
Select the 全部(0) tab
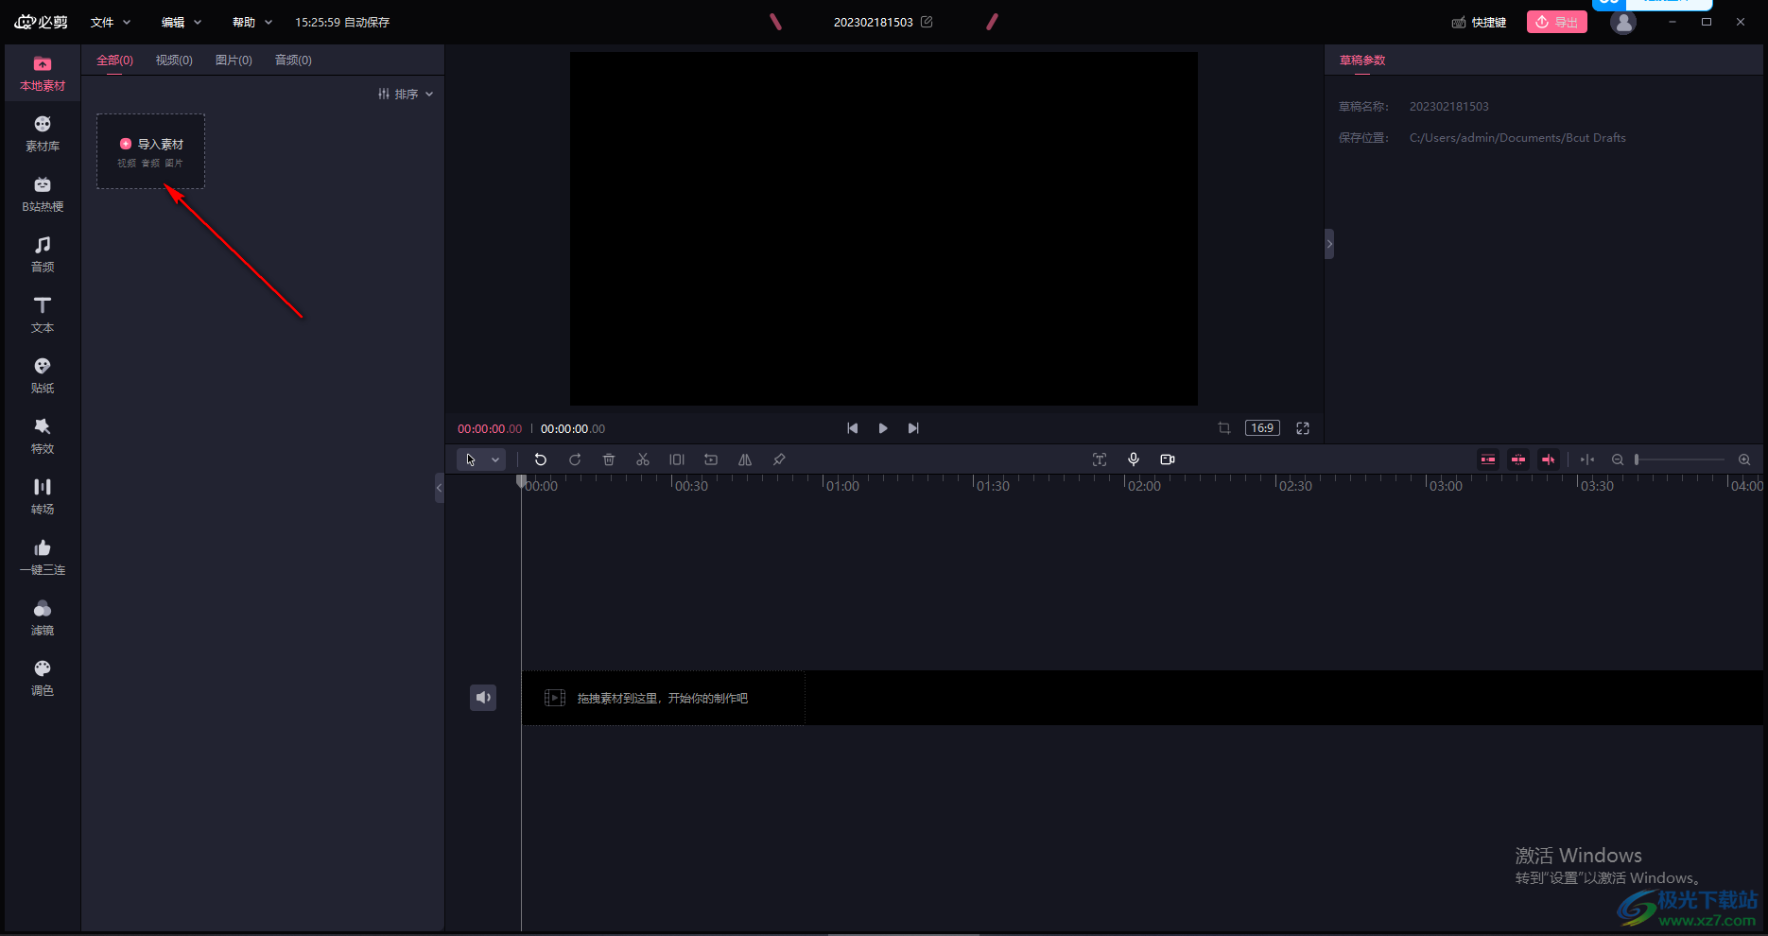click(114, 60)
